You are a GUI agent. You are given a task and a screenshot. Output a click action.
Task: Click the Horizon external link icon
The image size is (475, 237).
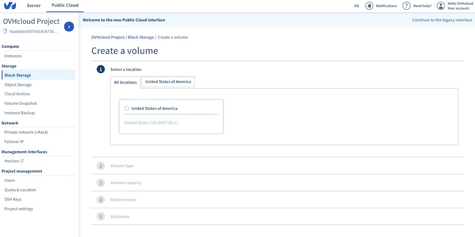pos(21,161)
